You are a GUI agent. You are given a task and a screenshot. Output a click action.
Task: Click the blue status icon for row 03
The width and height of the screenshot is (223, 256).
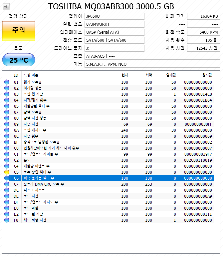[x=7, y=94]
